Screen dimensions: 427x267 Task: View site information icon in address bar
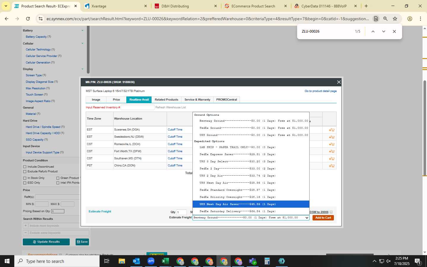40,19
